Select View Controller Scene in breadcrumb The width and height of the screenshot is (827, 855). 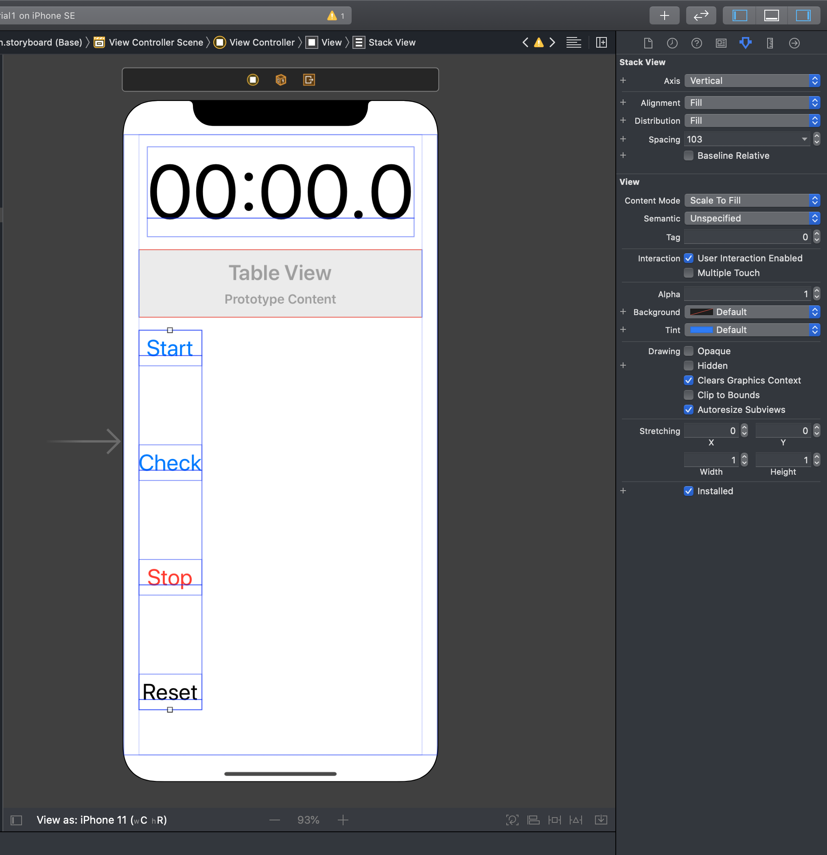click(155, 42)
